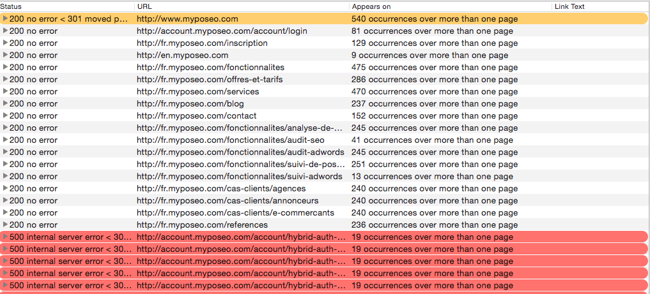
Task: Click the '286 occurrences over more than one page' cell
Action: (x=435, y=79)
